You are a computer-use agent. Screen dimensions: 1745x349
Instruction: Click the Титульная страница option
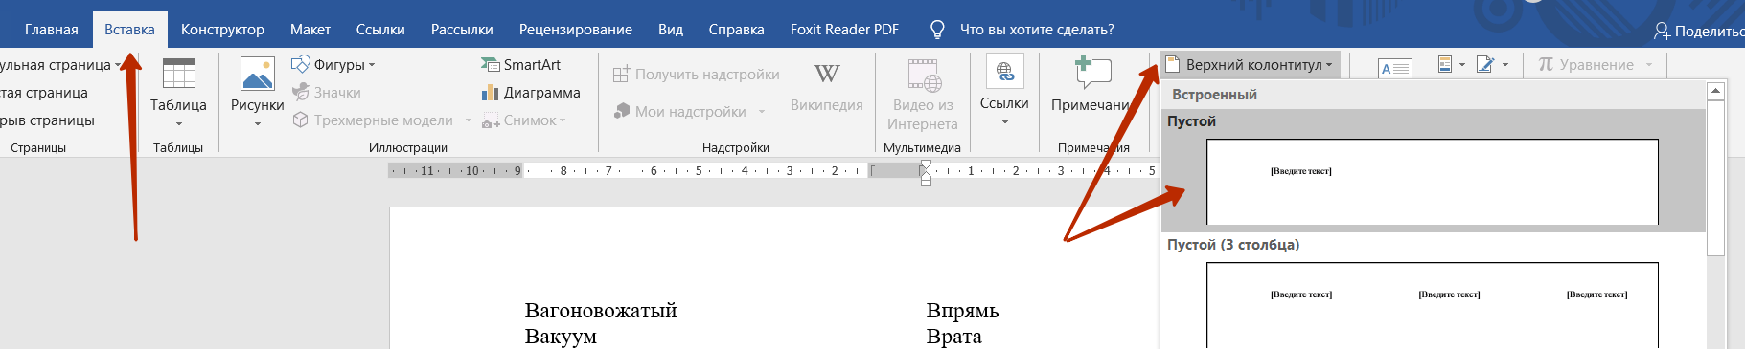pyautogui.click(x=61, y=64)
